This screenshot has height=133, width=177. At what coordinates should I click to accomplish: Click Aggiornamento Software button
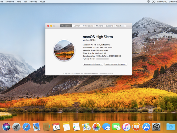click(116, 64)
